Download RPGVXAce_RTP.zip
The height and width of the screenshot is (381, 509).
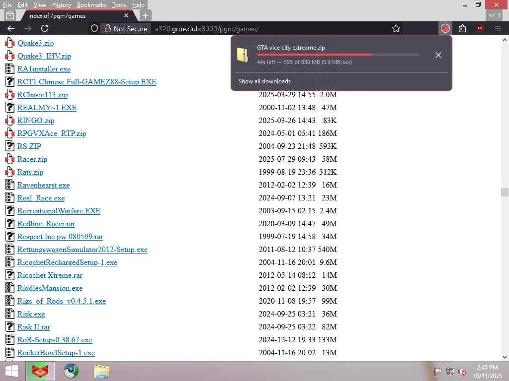click(x=52, y=133)
